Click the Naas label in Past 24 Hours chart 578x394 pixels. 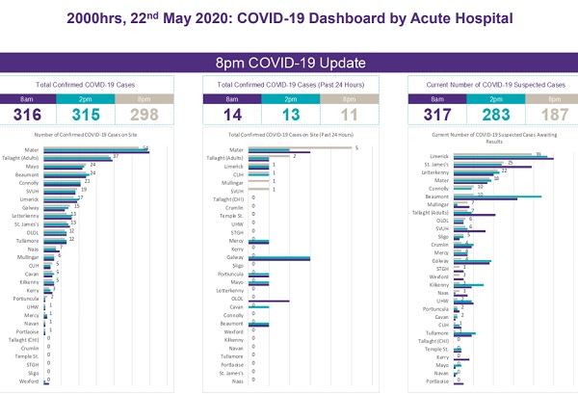(236, 381)
